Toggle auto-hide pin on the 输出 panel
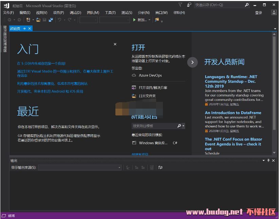Image resolution: width=279 pixels, height=219 pixels. [268, 160]
